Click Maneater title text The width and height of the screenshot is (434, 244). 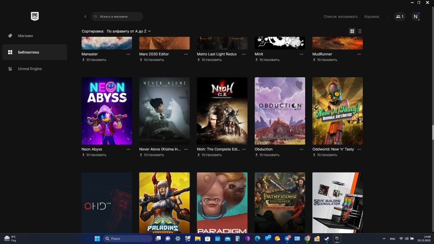(90, 54)
